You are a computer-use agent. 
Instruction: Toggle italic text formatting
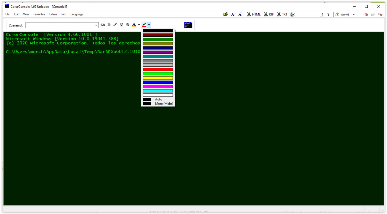(115, 25)
